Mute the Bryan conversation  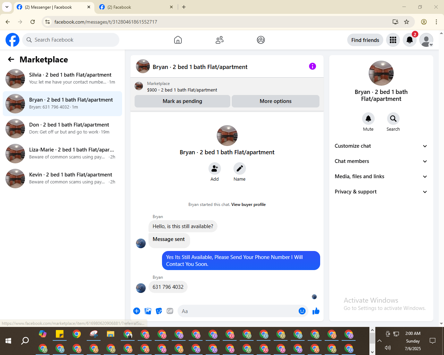[368, 119]
